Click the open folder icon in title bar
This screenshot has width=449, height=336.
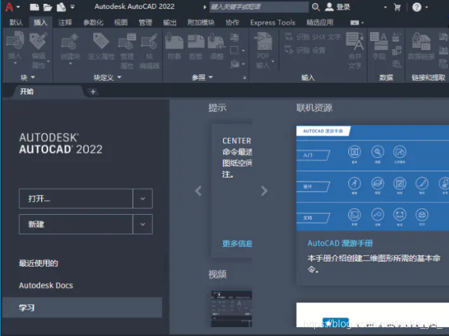coord(48,7)
